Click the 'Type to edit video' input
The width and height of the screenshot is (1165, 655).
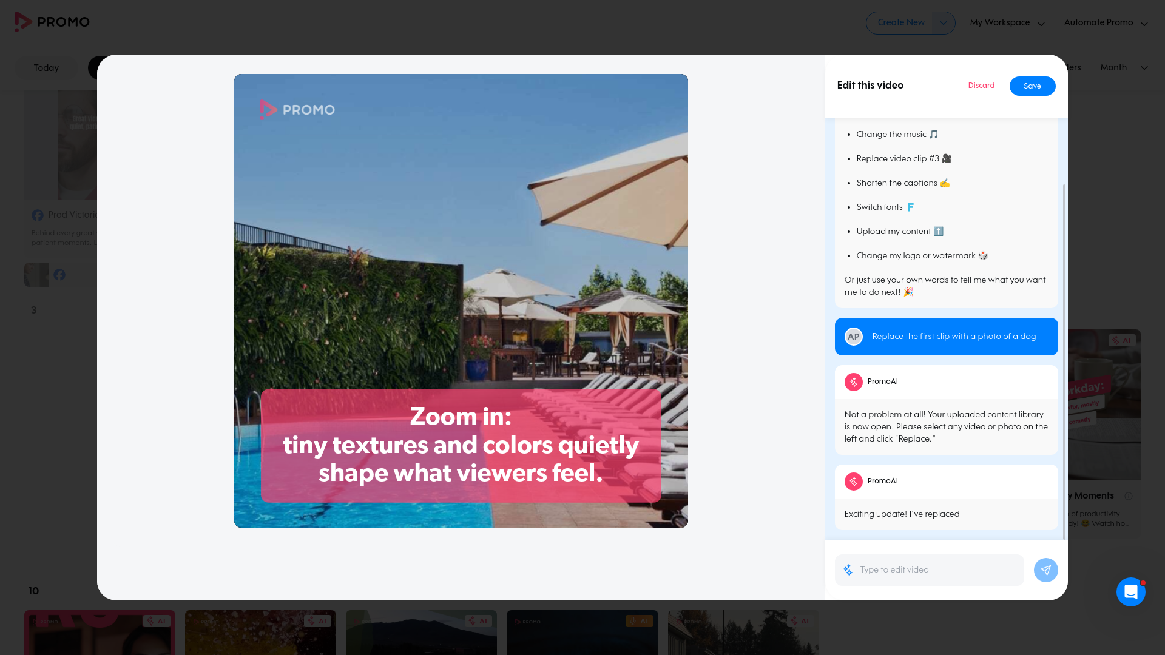(930, 570)
